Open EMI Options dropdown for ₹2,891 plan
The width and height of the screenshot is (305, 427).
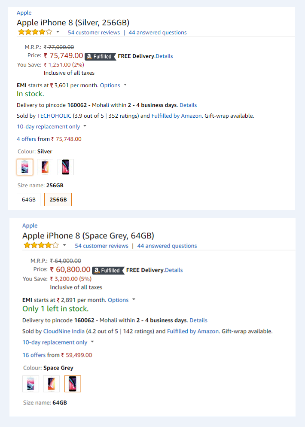coord(122,300)
